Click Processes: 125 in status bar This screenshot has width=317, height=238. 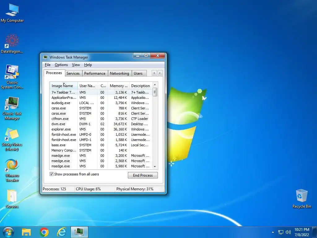(54, 189)
